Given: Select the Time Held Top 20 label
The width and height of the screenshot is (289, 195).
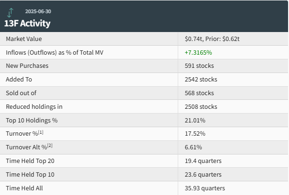Looking at the screenshot, I should (30, 161).
